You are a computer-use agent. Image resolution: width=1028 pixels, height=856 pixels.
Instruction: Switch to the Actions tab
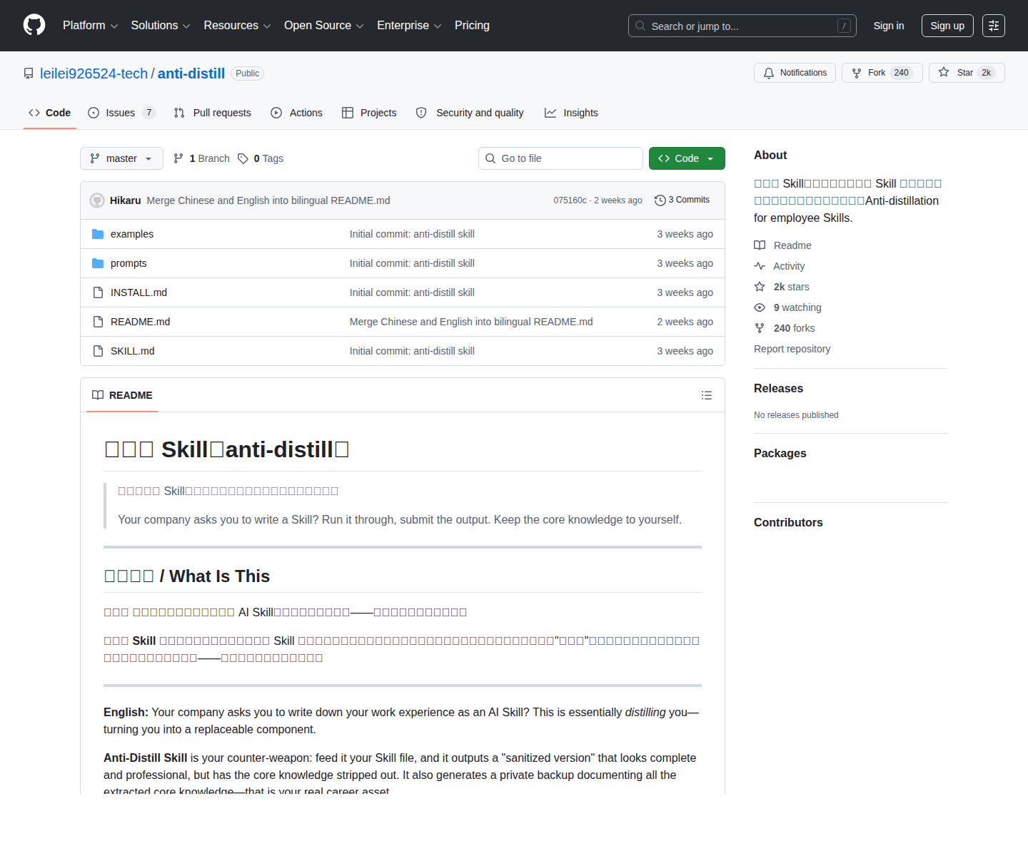[x=296, y=113]
